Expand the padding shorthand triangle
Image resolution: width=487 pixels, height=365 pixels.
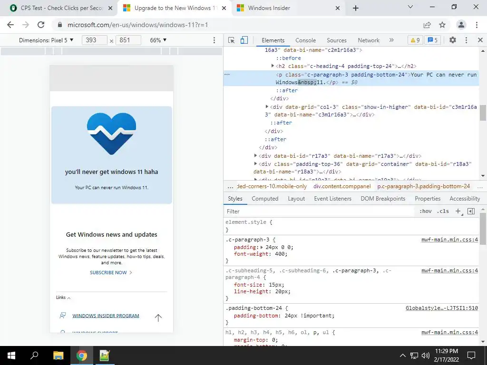pyautogui.click(x=262, y=247)
